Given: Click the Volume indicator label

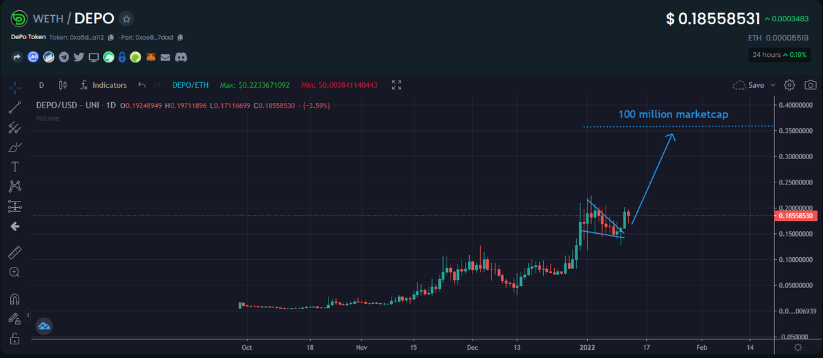Looking at the screenshot, I should (x=47, y=118).
